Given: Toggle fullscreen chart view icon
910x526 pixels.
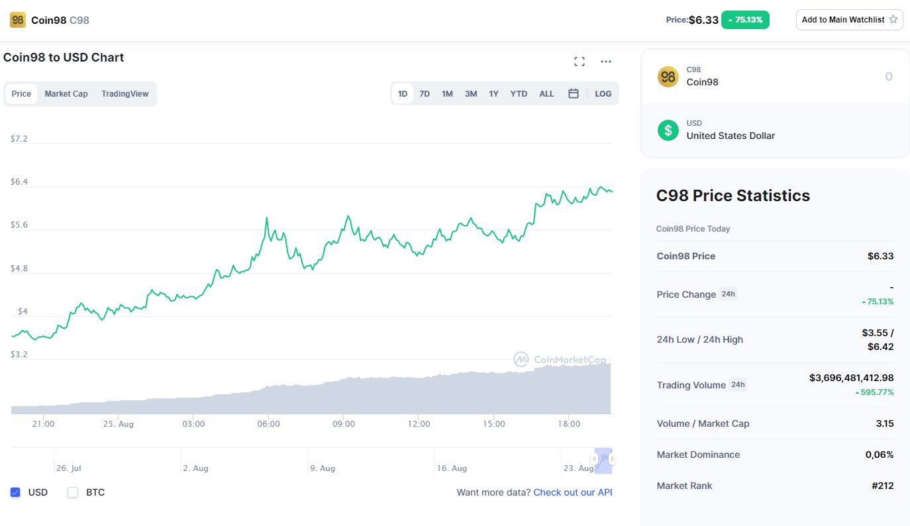Looking at the screenshot, I should coord(580,62).
